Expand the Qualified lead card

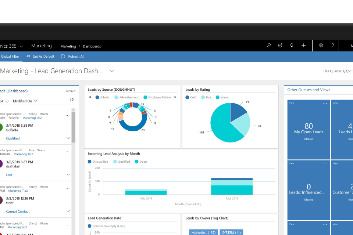pyautogui.click(x=68, y=138)
